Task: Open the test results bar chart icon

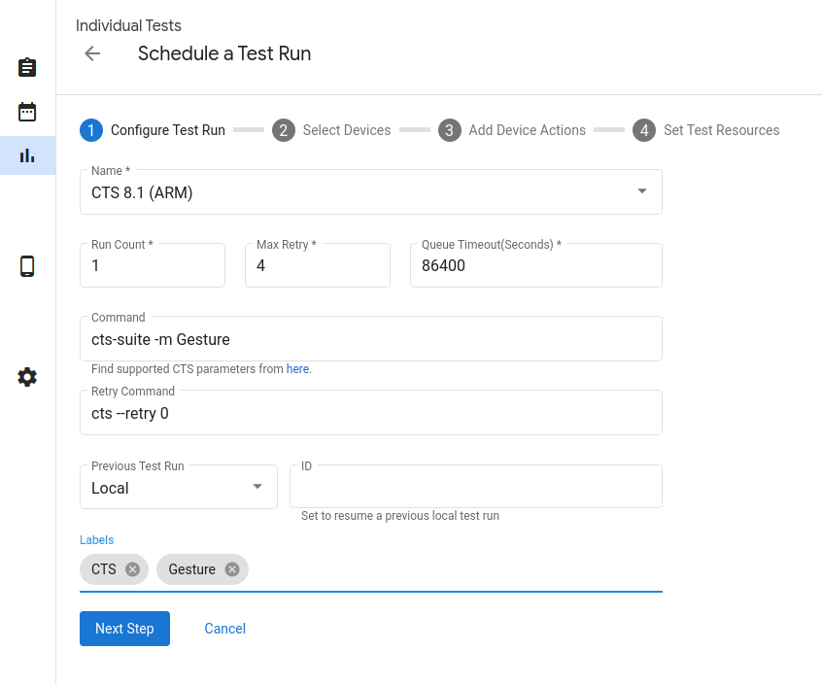Action: click(26, 155)
